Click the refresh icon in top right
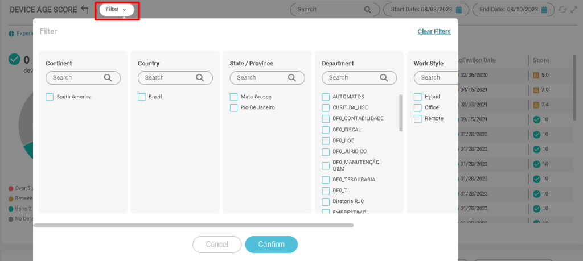583x261 pixels. click(563, 9)
